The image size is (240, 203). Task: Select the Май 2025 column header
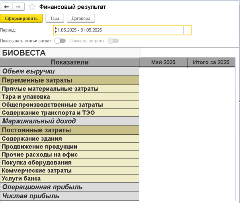[163, 62]
